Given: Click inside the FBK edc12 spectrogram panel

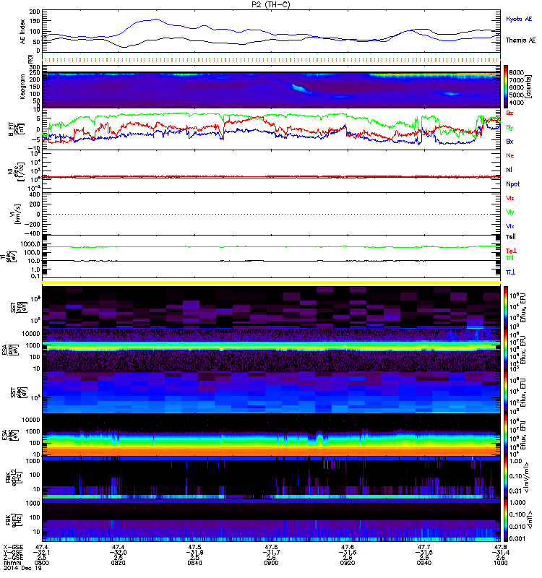Looking at the screenshot, I should pyautogui.click(x=271, y=478).
